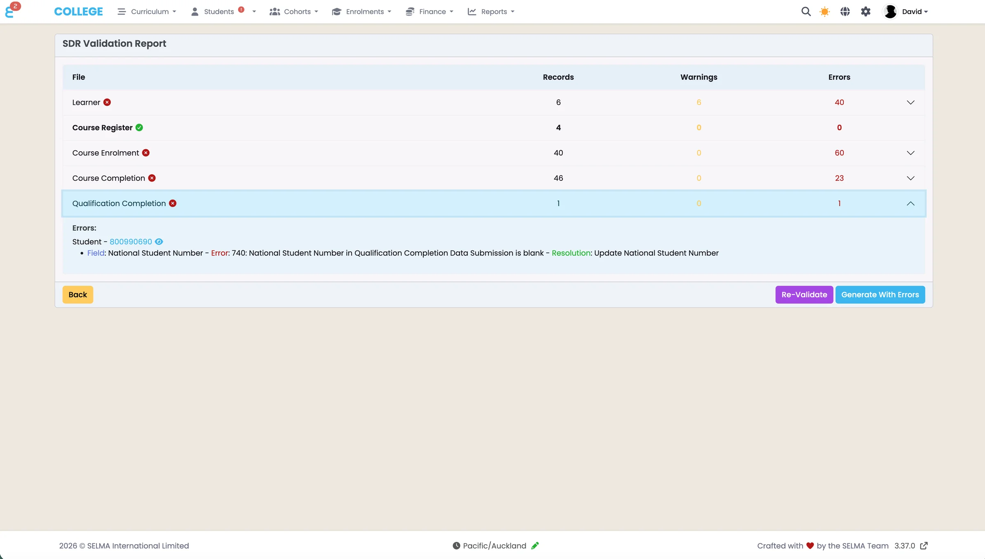
Task: Click the red alert badge on Students
Action: point(241,9)
